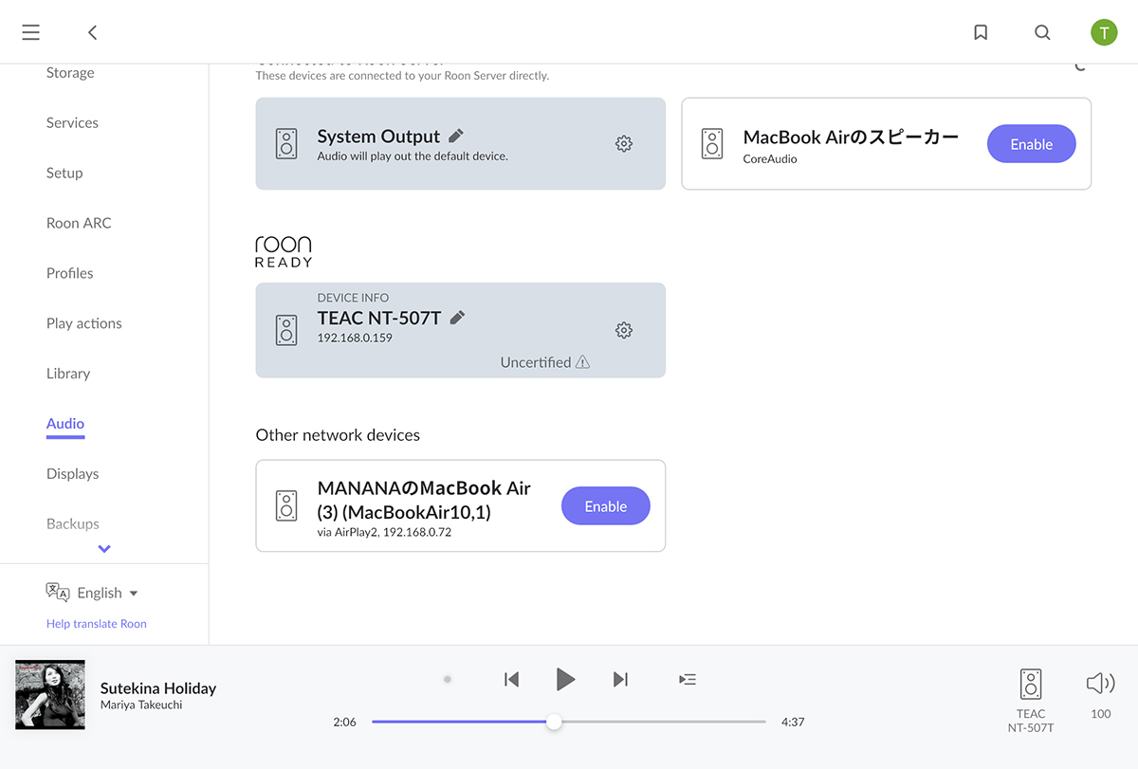Screen dimensions: 1138x769
Task: Go back using the back arrow
Action: pyautogui.click(x=92, y=32)
